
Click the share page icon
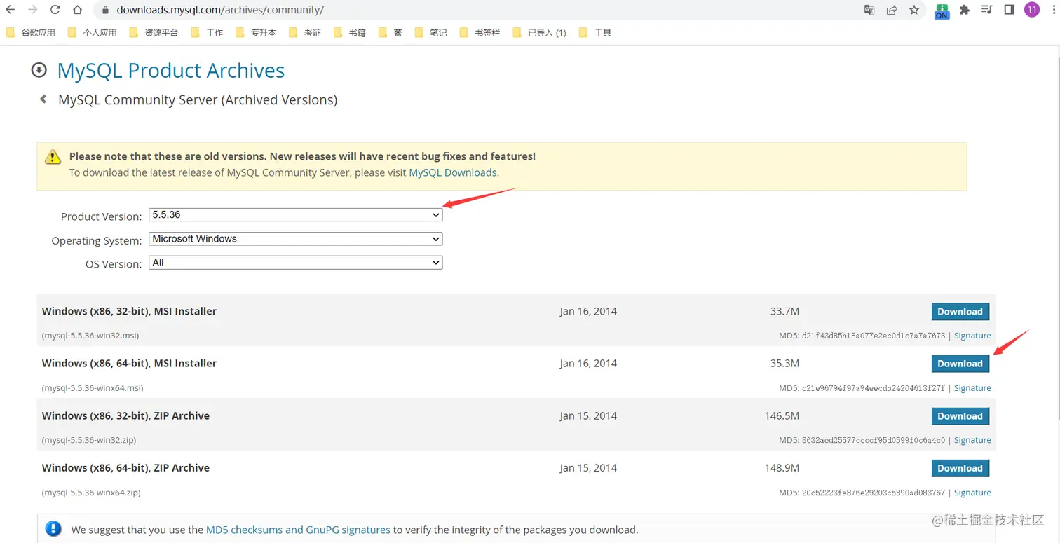(x=892, y=10)
